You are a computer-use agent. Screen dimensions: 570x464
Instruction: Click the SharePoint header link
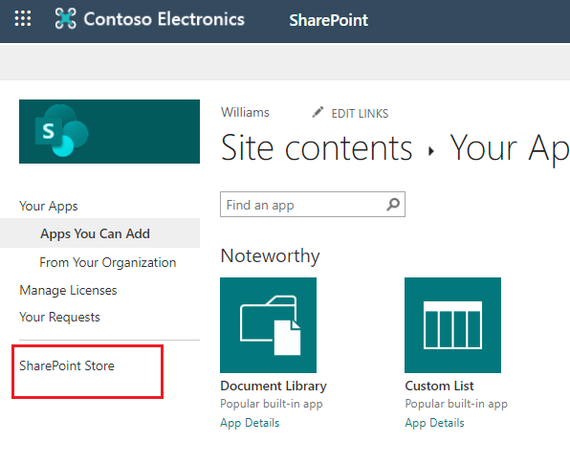tap(329, 20)
